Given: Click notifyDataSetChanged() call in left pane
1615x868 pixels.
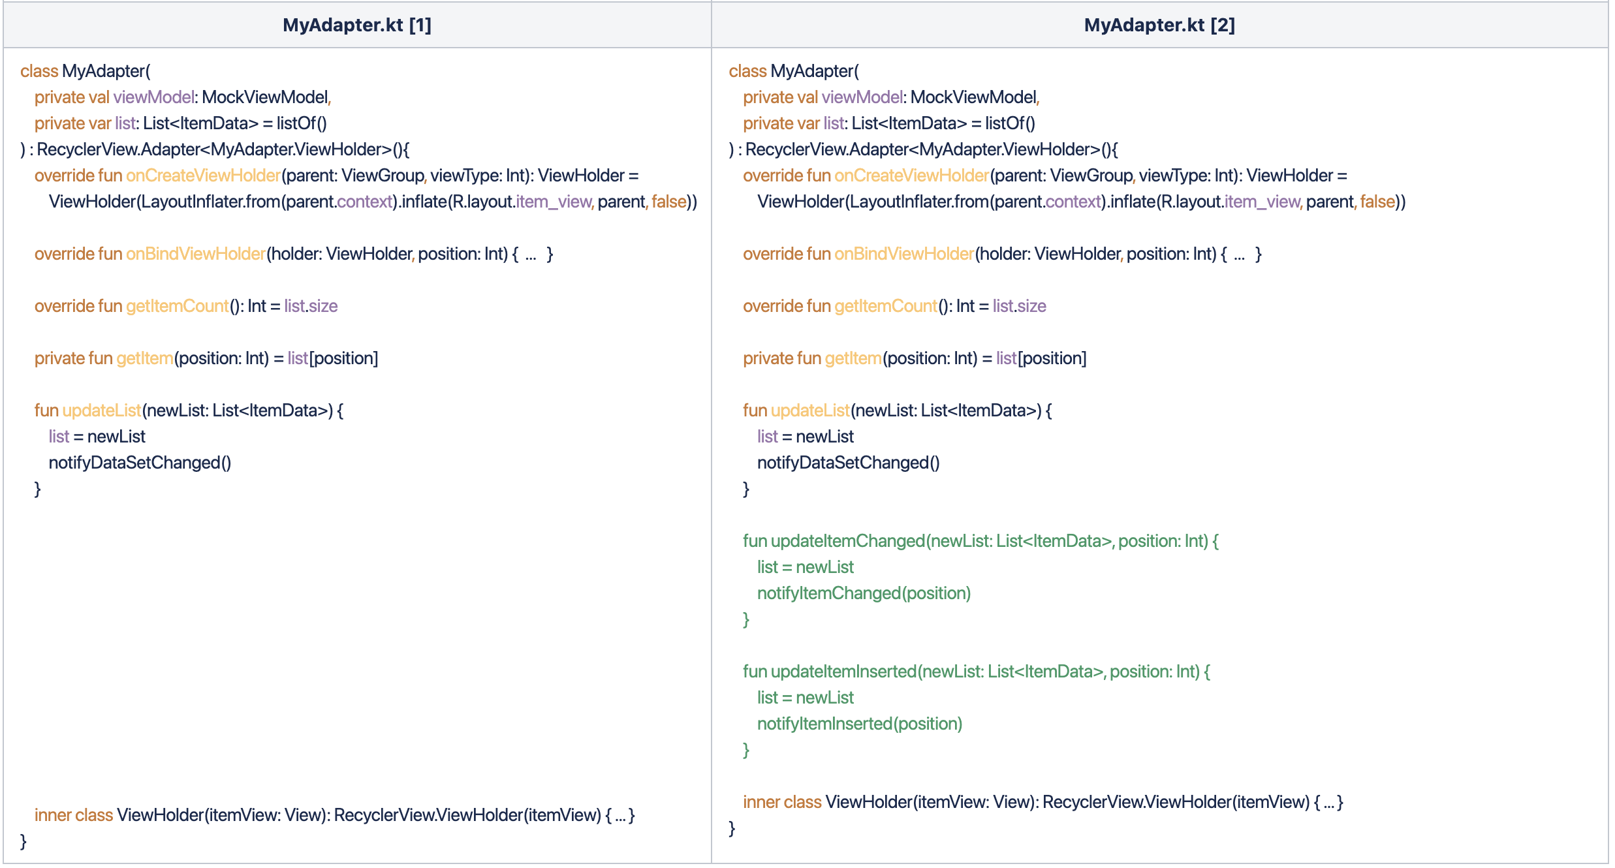Looking at the screenshot, I should click(x=140, y=463).
